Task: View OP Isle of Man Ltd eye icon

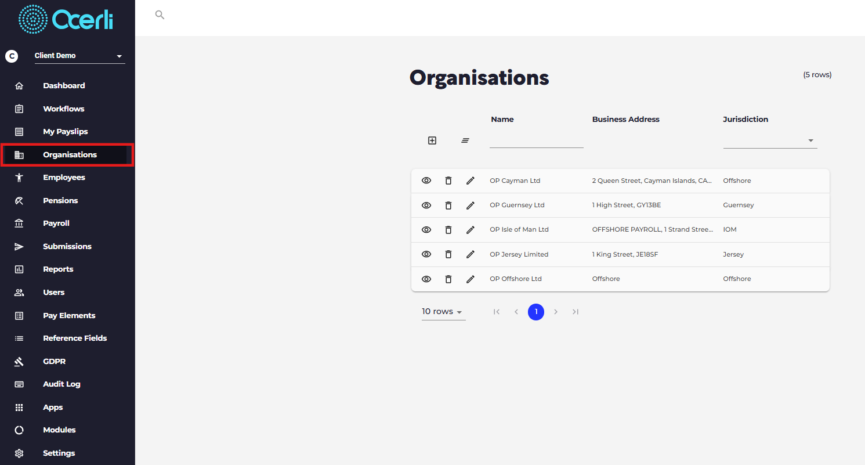Action: tap(426, 229)
